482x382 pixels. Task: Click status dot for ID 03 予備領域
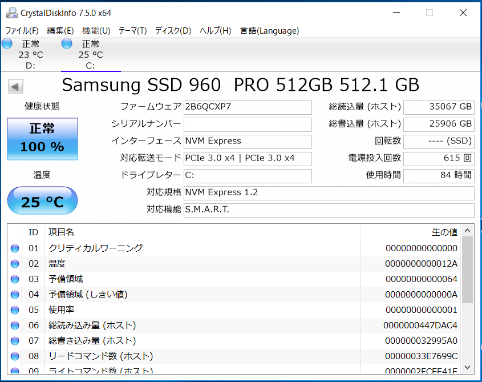[x=15, y=279]
